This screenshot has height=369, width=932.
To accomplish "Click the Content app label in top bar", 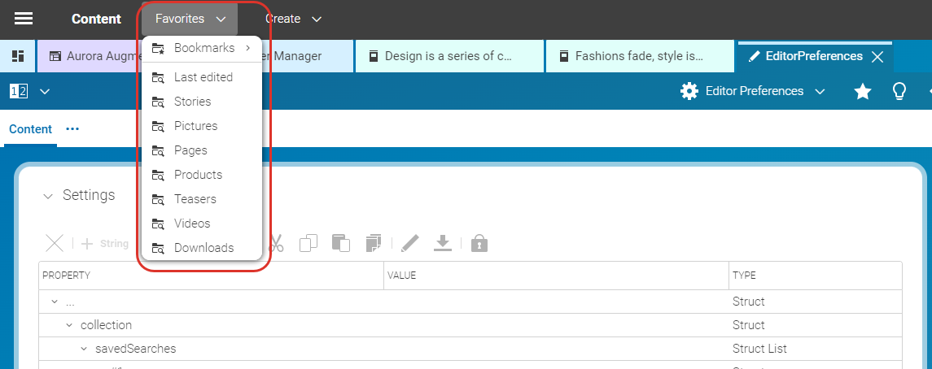I will click(x=96, y=19).
